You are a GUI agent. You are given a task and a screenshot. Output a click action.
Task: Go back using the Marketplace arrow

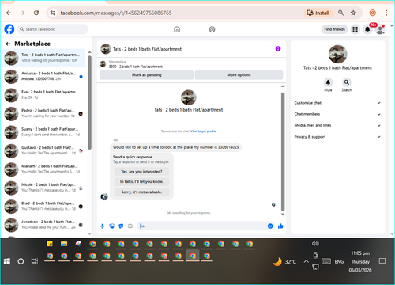8,44
